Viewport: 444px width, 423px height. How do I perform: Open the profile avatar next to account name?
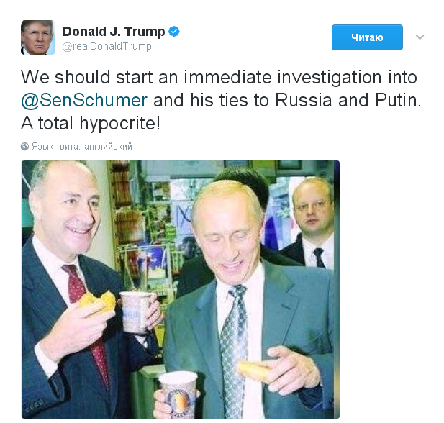pos(38,37)
